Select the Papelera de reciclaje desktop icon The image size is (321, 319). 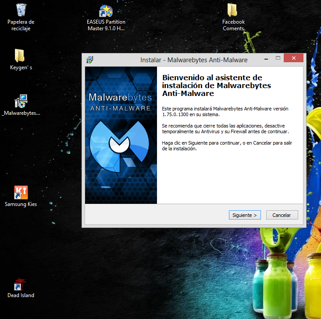click(21, 10)
